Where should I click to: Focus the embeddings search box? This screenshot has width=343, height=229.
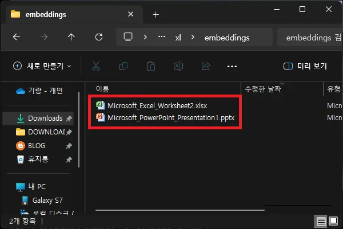click(x=309, y=38)
